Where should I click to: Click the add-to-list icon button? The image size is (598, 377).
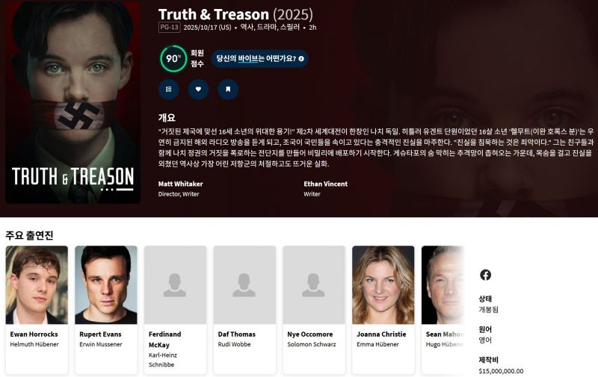coord(169,89)
